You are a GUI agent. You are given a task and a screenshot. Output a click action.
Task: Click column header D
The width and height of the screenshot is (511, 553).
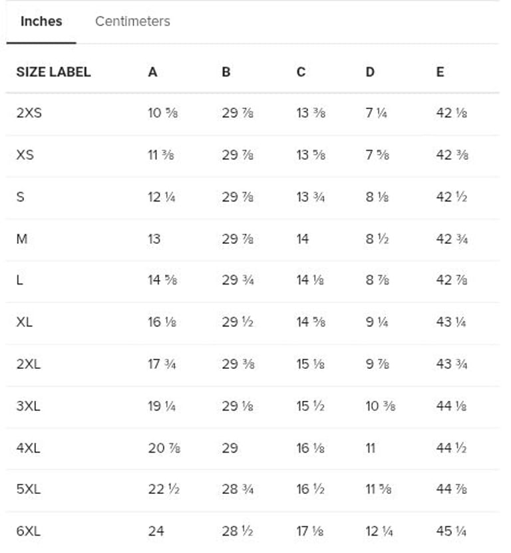tap(370, 72)
